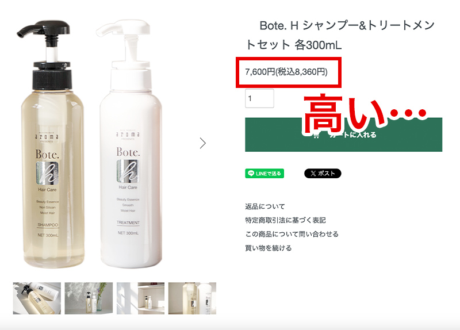Open 特定商取引法に基づく表記 link
The height and width of the screenshot is (330, 460).
pyautogui.click(x=285, y=220)
